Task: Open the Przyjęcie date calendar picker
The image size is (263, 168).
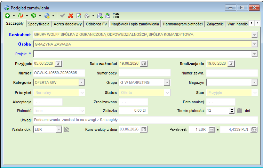Action: point(58,64)
